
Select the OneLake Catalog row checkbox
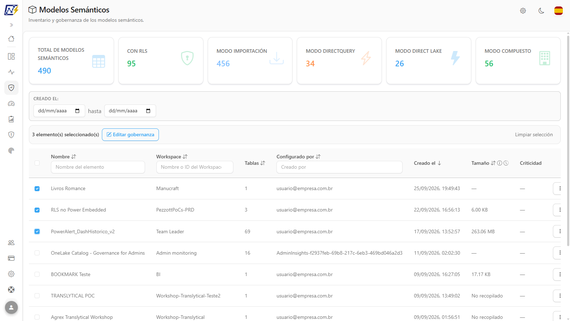[37, 253]
